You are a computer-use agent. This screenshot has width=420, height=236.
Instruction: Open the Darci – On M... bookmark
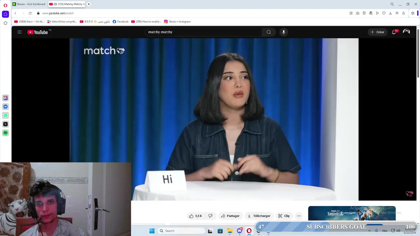click(x=29, y=22)
